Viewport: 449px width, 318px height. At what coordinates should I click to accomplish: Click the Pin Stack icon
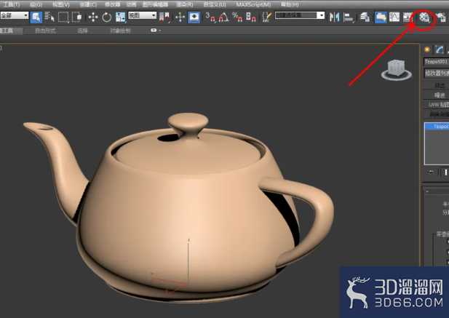[430, 172]
